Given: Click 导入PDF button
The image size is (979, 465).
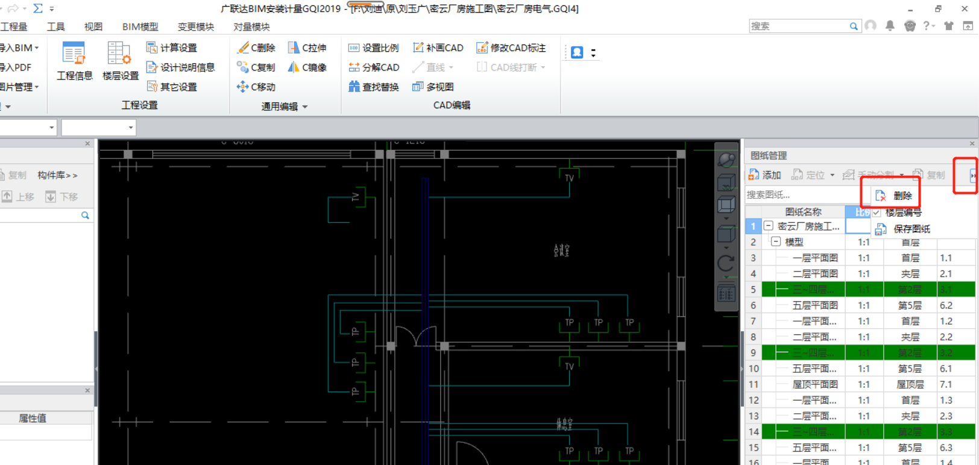Looking at the screenshot, I should click(16, 67).
